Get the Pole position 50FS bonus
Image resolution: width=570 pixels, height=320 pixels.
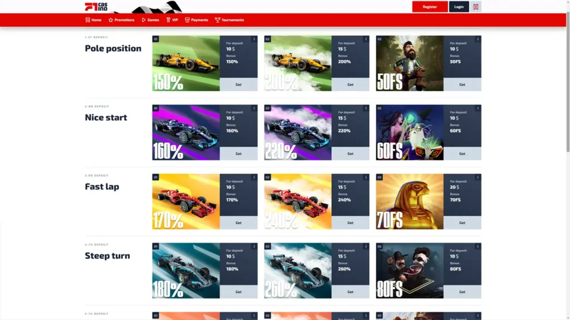click(462, 84)
